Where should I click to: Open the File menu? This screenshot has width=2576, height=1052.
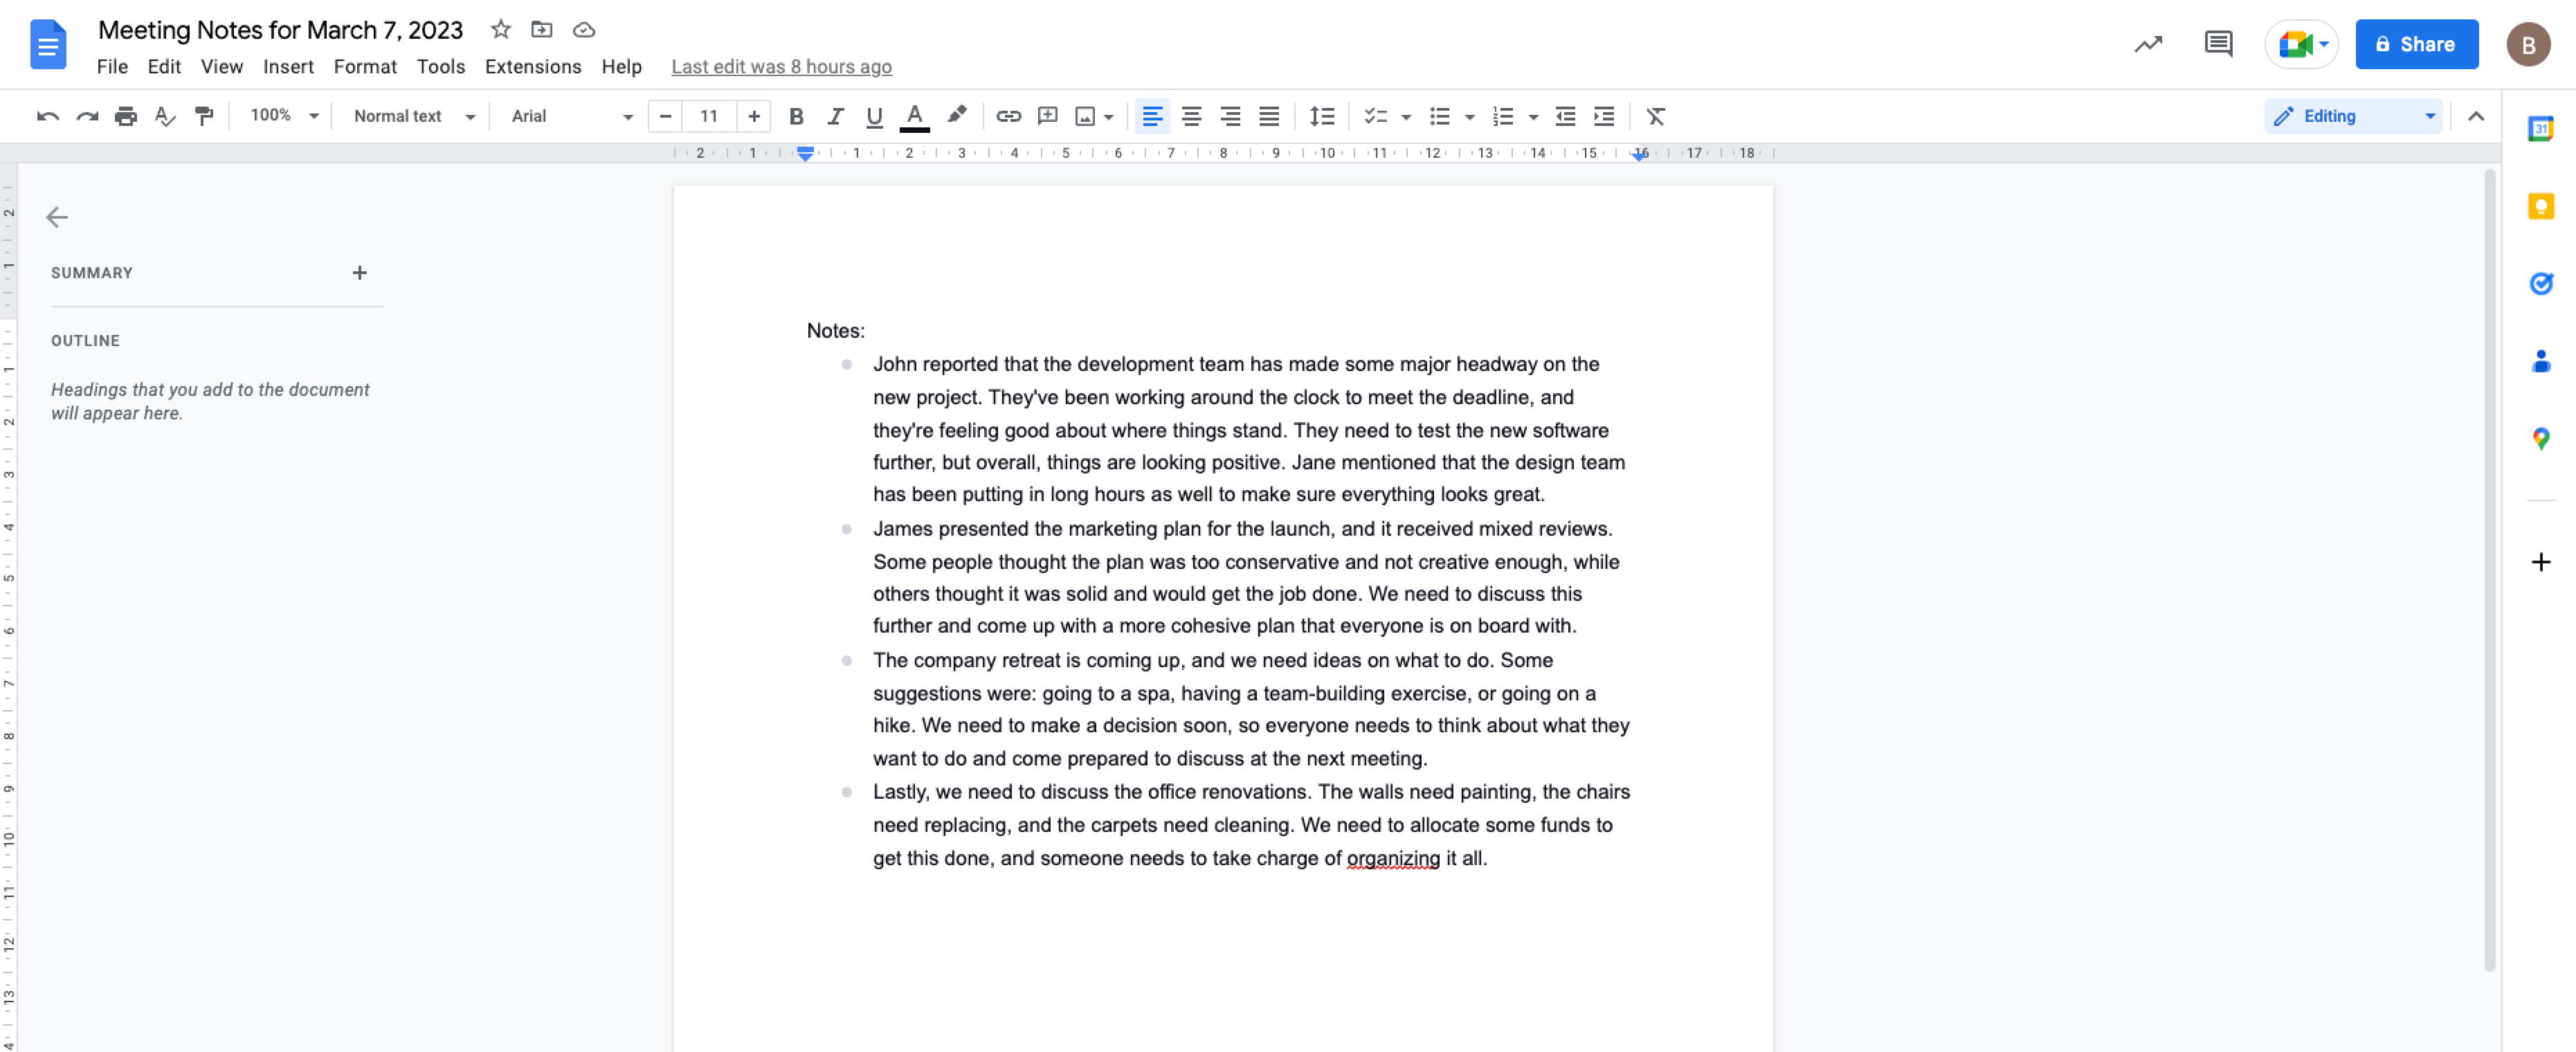[112, 66]
